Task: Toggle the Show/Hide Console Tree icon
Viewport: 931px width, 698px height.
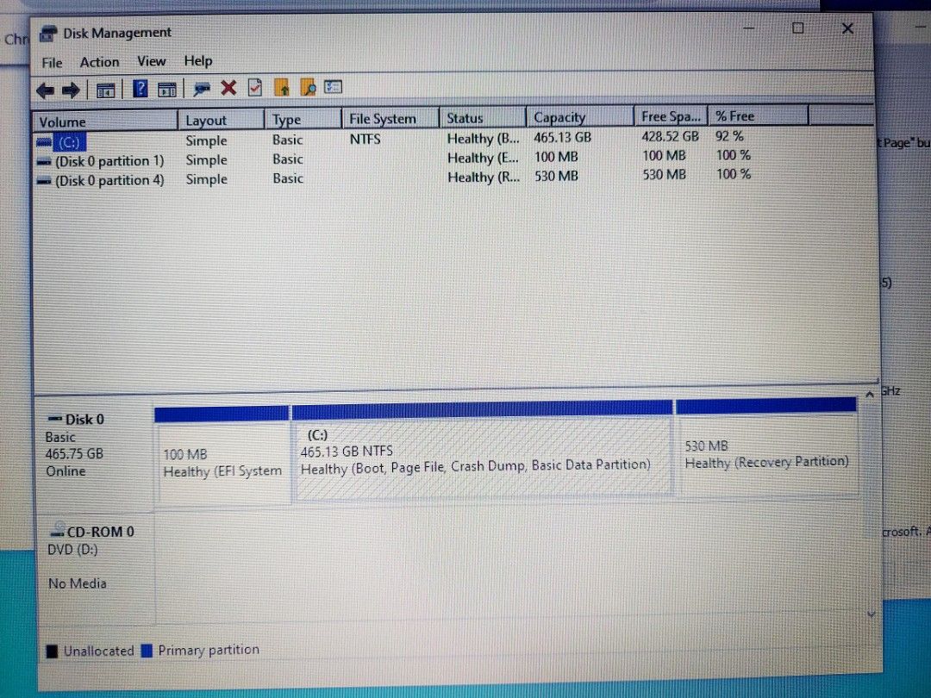Action: [x=105, y=90]
